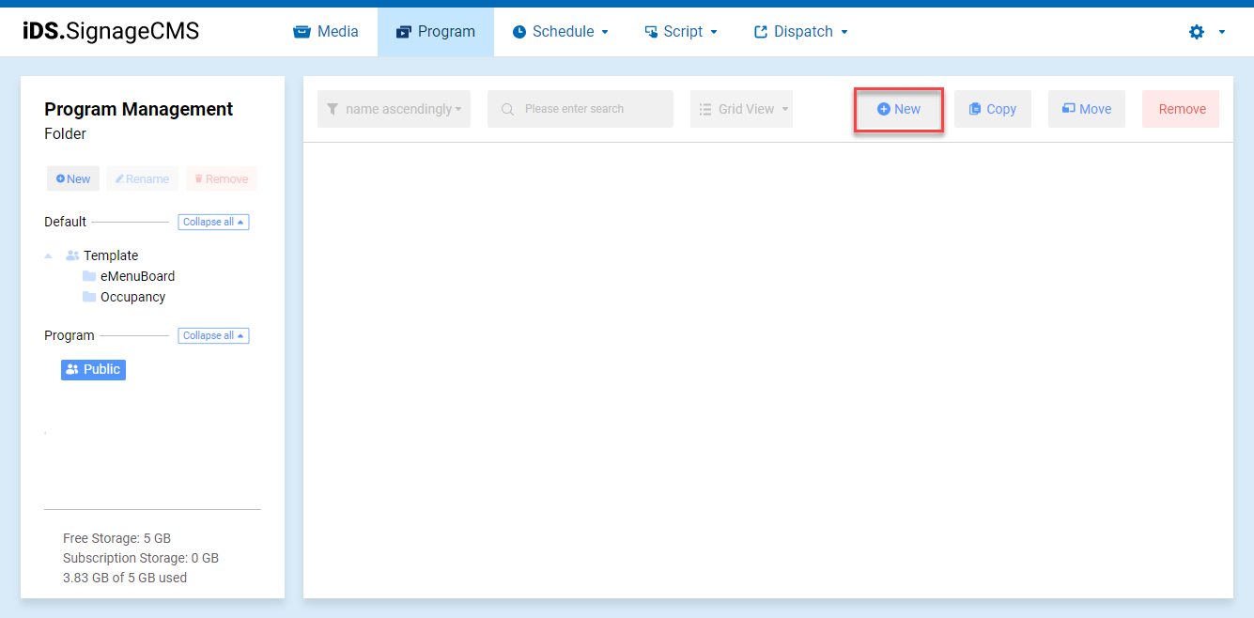Click the Move button's icon
Image resolution: width=1254 pixels, height=618 pixels.
tap(1068, 109)
